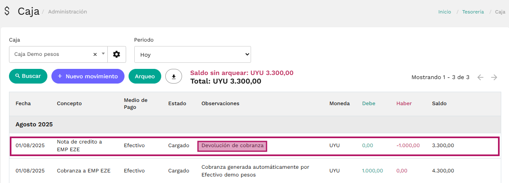Open the Caja settings gear icon
Image resolution: width=509 pixels, height=183 pixels.
pyautogui.click(x=117, y=54)
